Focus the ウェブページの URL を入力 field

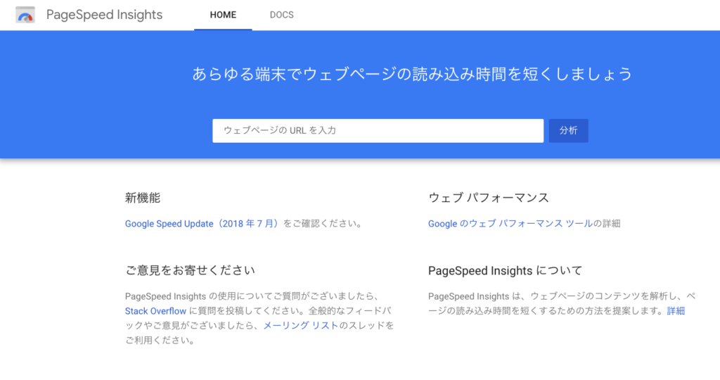tap(378, 130)
